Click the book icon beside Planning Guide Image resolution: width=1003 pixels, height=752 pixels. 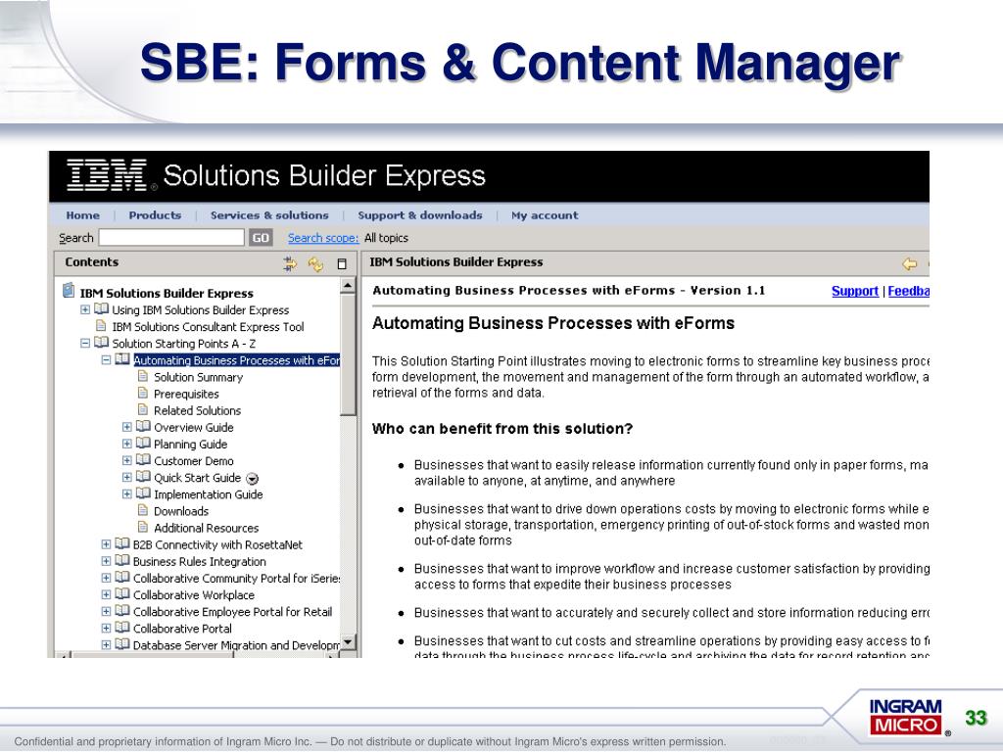(143, 443)
